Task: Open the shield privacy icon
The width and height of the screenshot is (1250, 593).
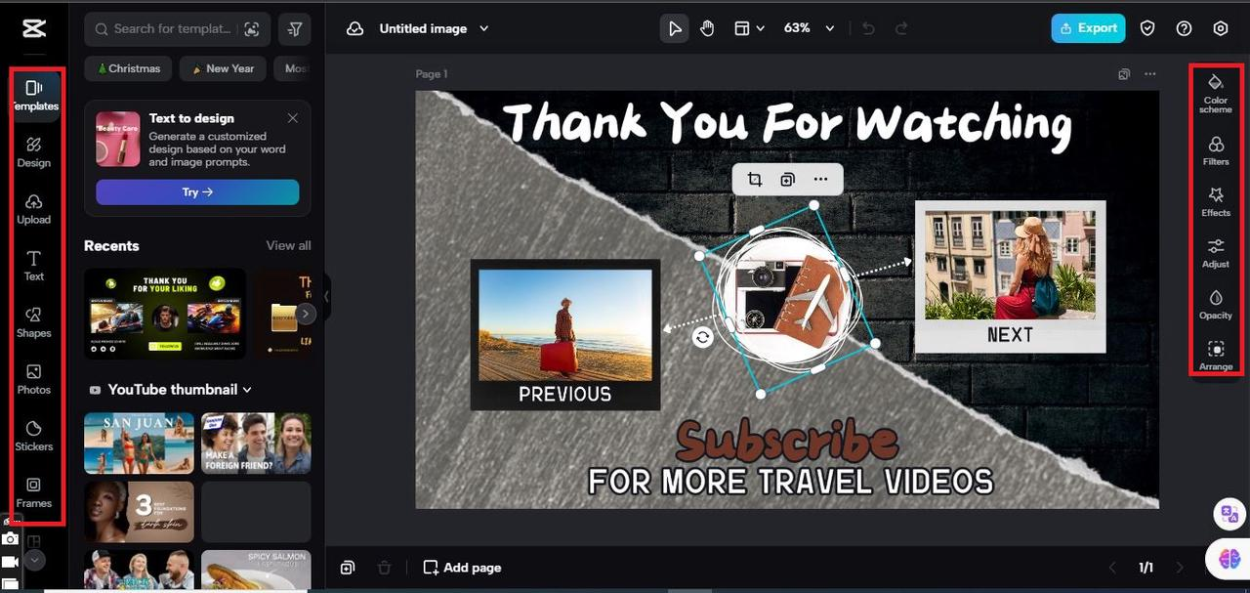Action: pyautogui.click(x=1147, y=28)
